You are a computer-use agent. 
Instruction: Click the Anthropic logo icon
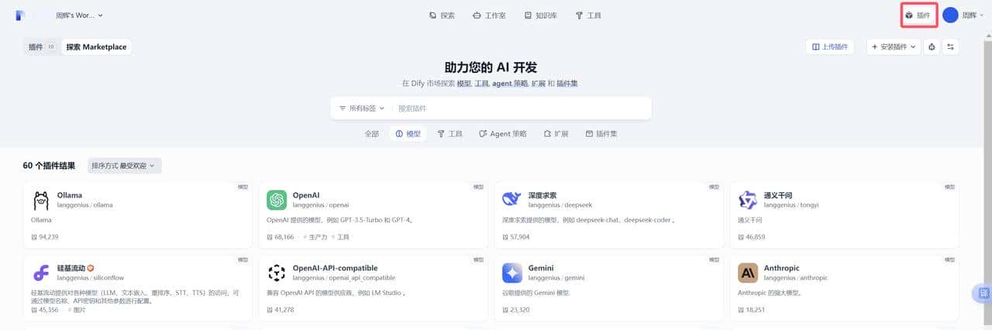coord(748,273)
